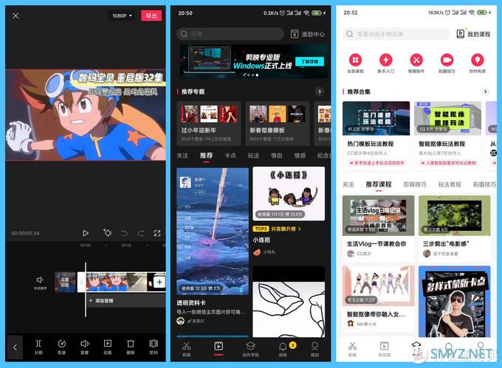Viewport: 502px width, 368px height.
Task: Open the 热门模板玩法教程 collection card
Action: (x=376, y=135)
